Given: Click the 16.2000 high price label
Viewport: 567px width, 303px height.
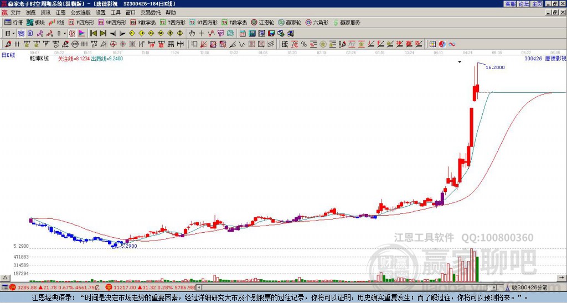Looking at the screenshot, I should pos(495,67).
